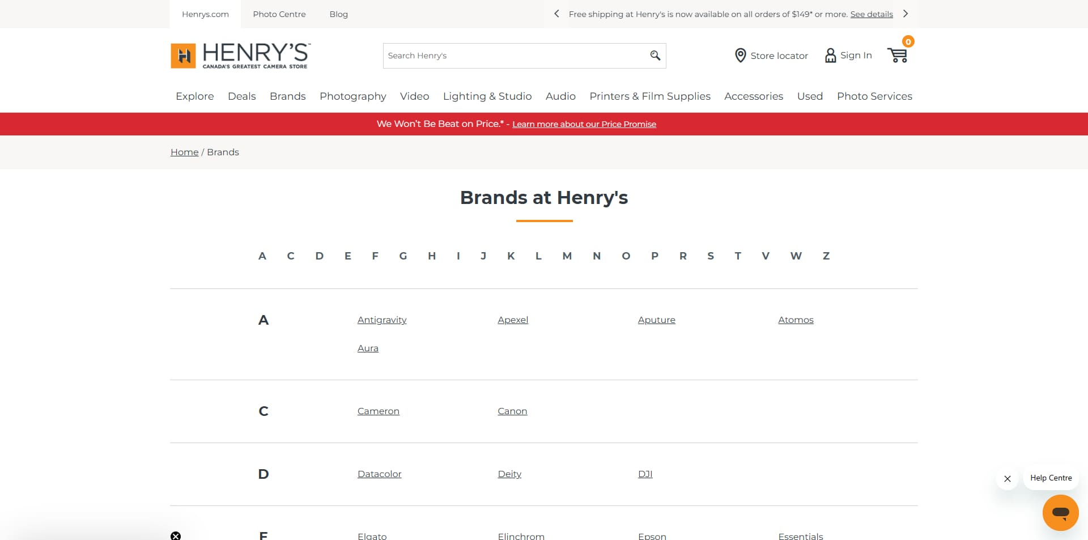This screenshot has height=540, width=1088.
Task: Open the Blog tab
Action: click(339, 14)
